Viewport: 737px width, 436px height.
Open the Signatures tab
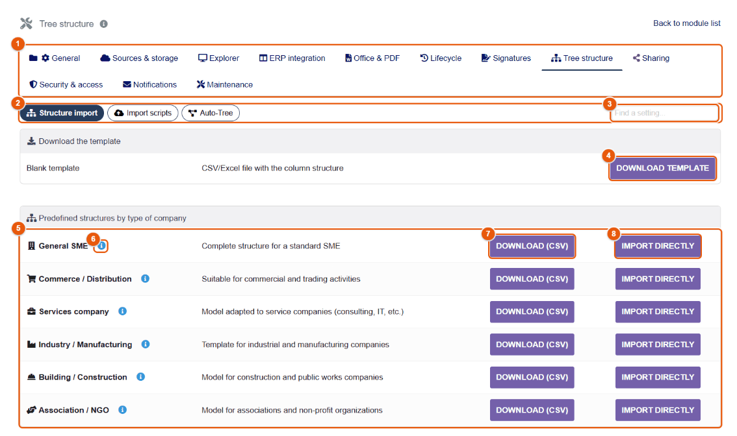(506, 58)
